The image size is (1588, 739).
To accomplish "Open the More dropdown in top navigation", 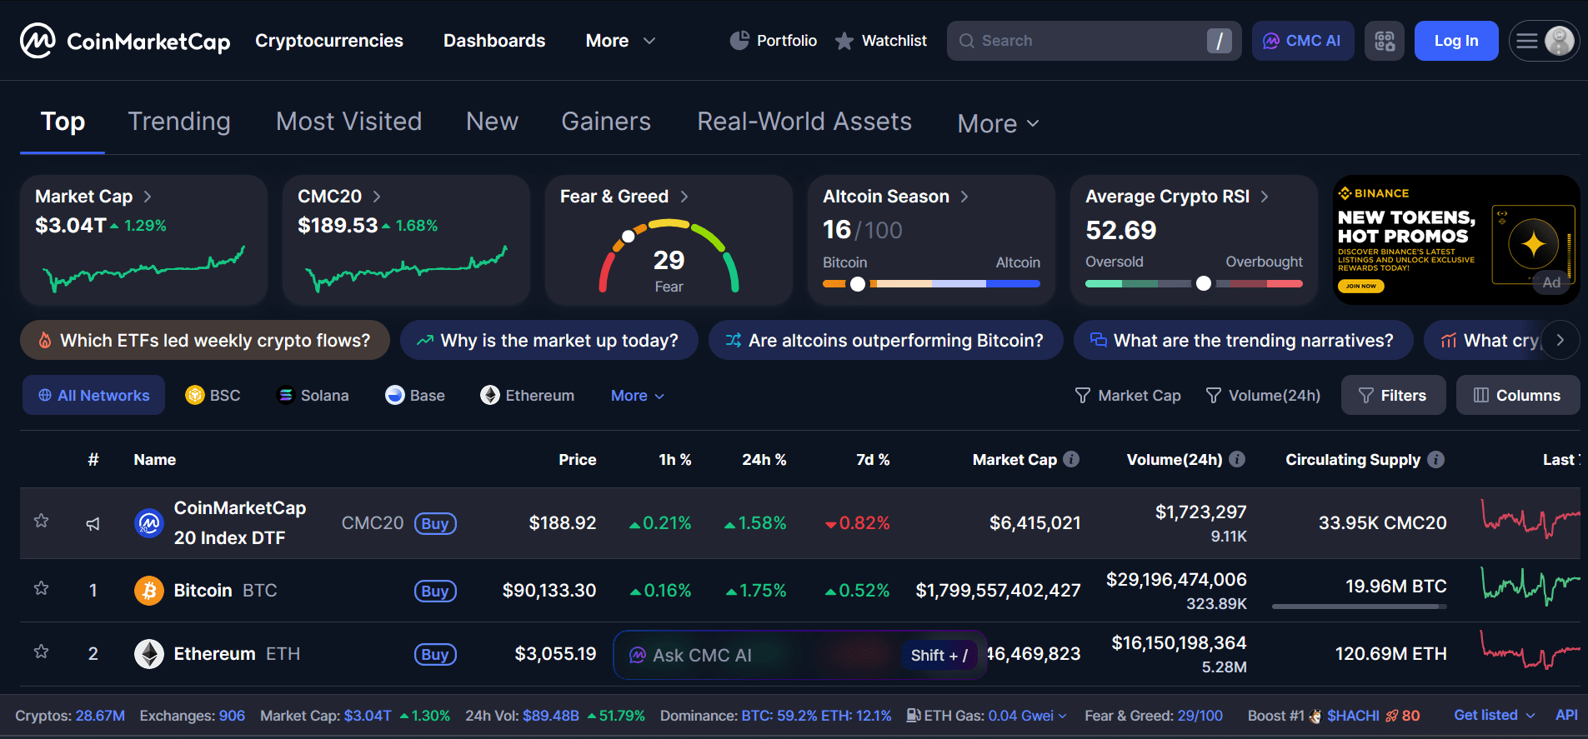I will pyautogui.click(x=620, y=41).
